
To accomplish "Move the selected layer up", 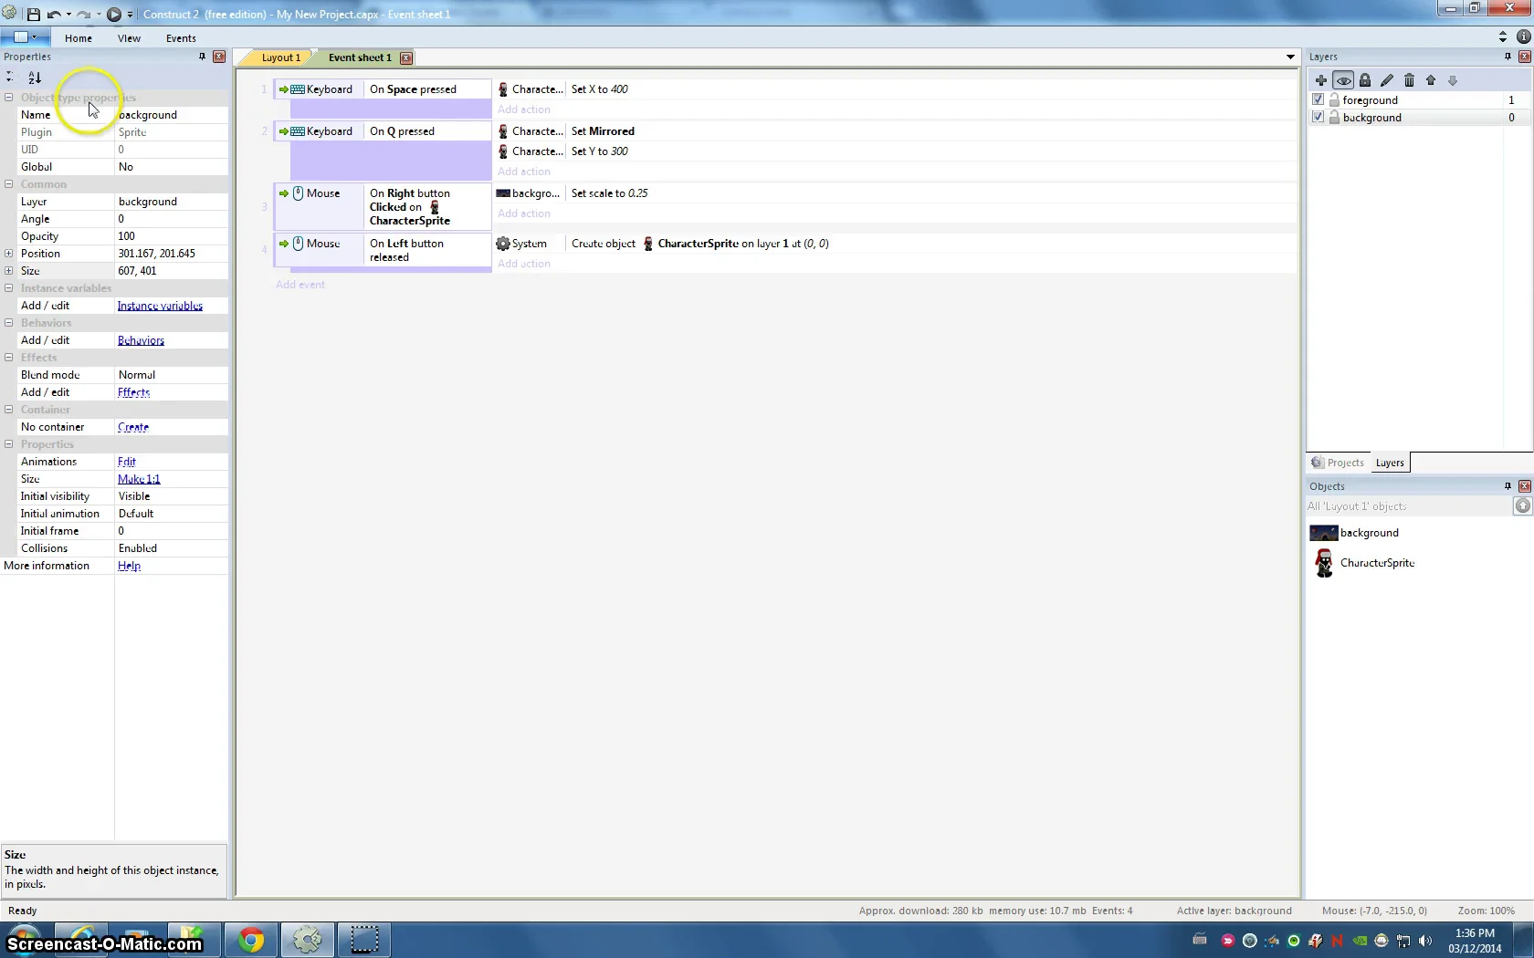I will [1431, 80].
